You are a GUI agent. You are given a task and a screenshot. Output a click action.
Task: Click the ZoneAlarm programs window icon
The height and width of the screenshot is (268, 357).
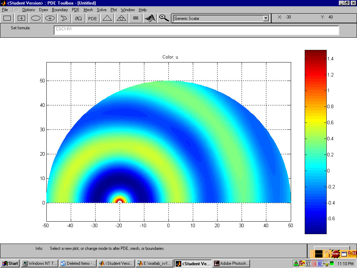[x=344, y=254]
